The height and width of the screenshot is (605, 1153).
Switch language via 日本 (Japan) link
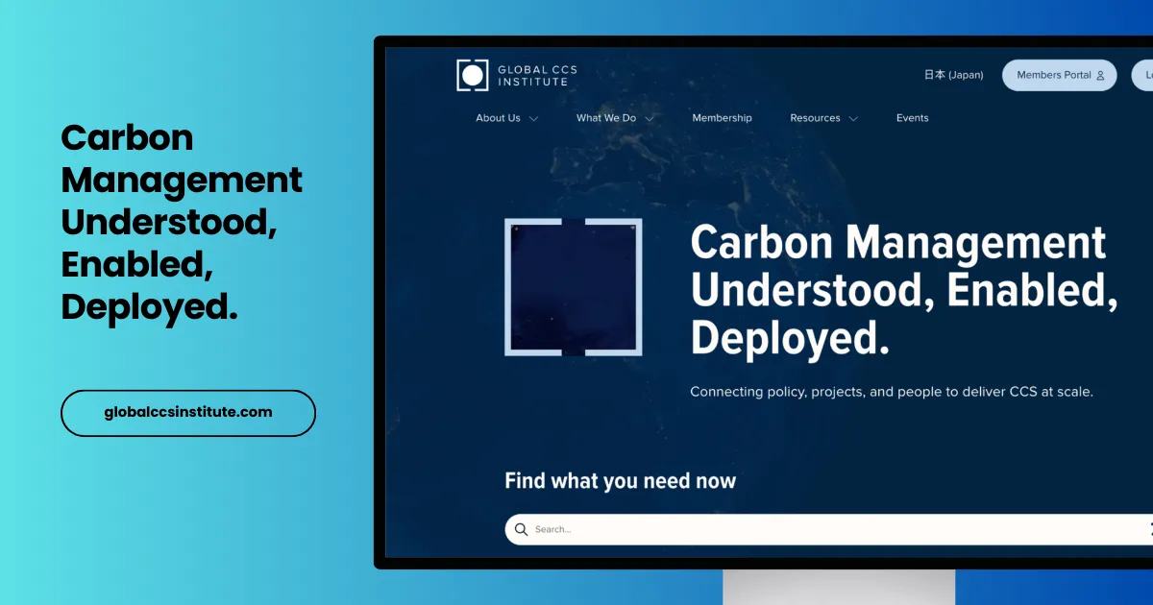click(952, 74)
